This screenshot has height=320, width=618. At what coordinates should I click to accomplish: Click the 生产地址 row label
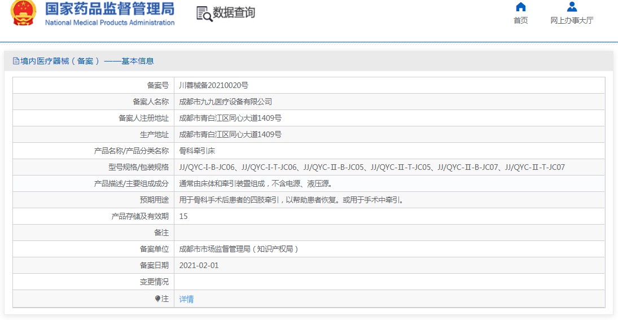[154, 134]
